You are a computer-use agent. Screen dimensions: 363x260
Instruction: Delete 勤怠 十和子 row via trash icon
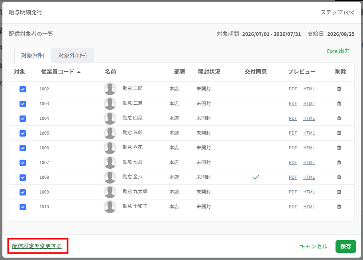[339, 207]
